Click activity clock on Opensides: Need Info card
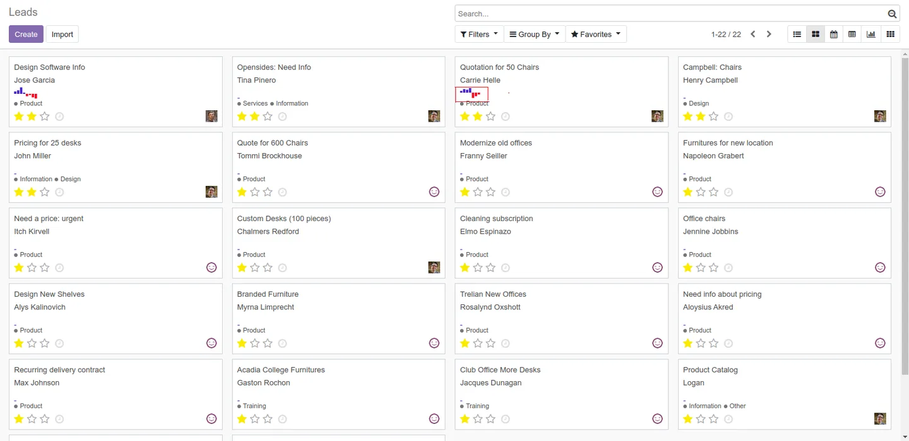Image resolution: width=909 pixels, height=441 pixels. pyautogui.click(x=282, y=117)
